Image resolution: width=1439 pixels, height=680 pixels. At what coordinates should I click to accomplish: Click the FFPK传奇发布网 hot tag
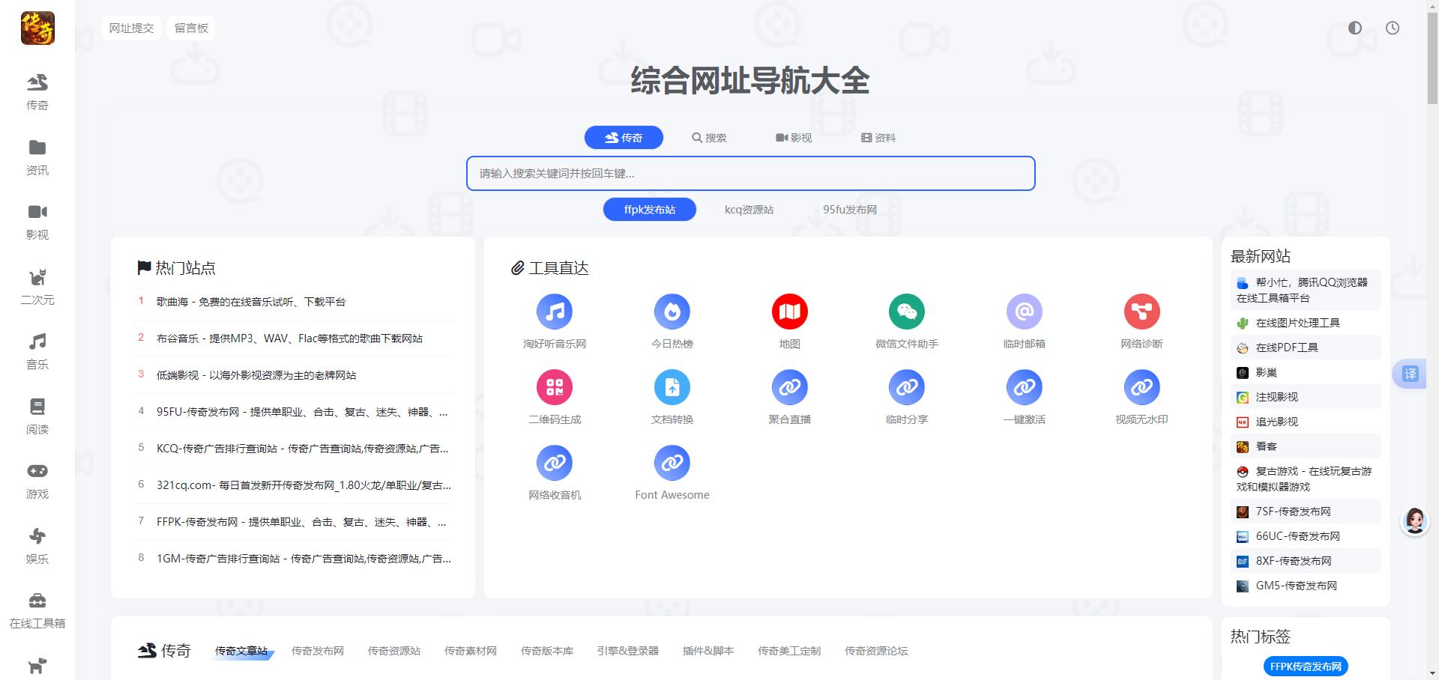(x=1306, y=667)
